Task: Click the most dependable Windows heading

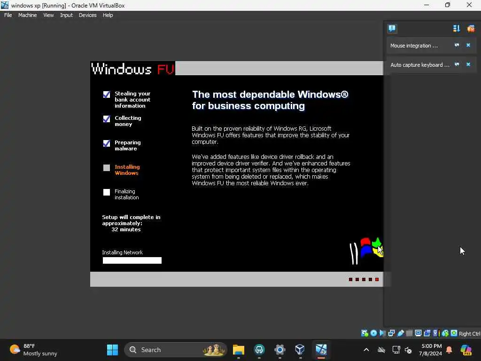Action: pyautogui.click(x=270, y=100)
